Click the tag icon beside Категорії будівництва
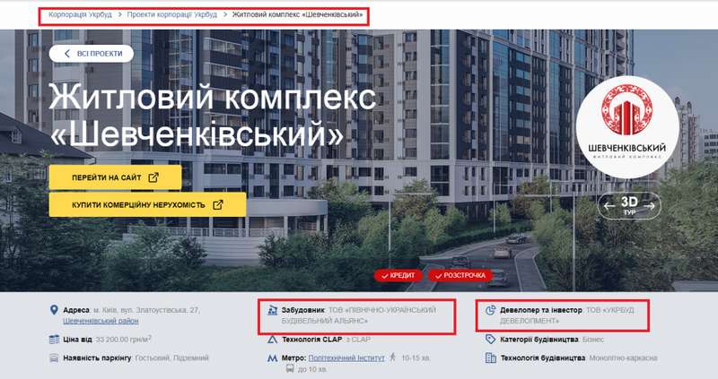Viewport: 718px width, 379px height. [490, 340]
